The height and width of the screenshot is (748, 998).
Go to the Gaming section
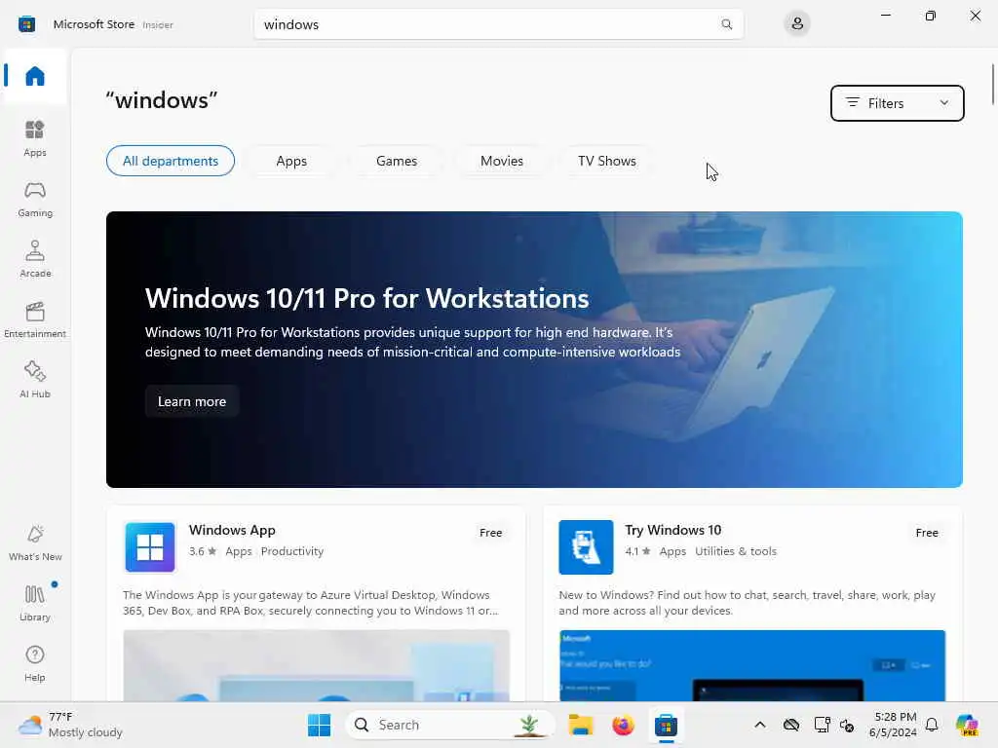35,199
